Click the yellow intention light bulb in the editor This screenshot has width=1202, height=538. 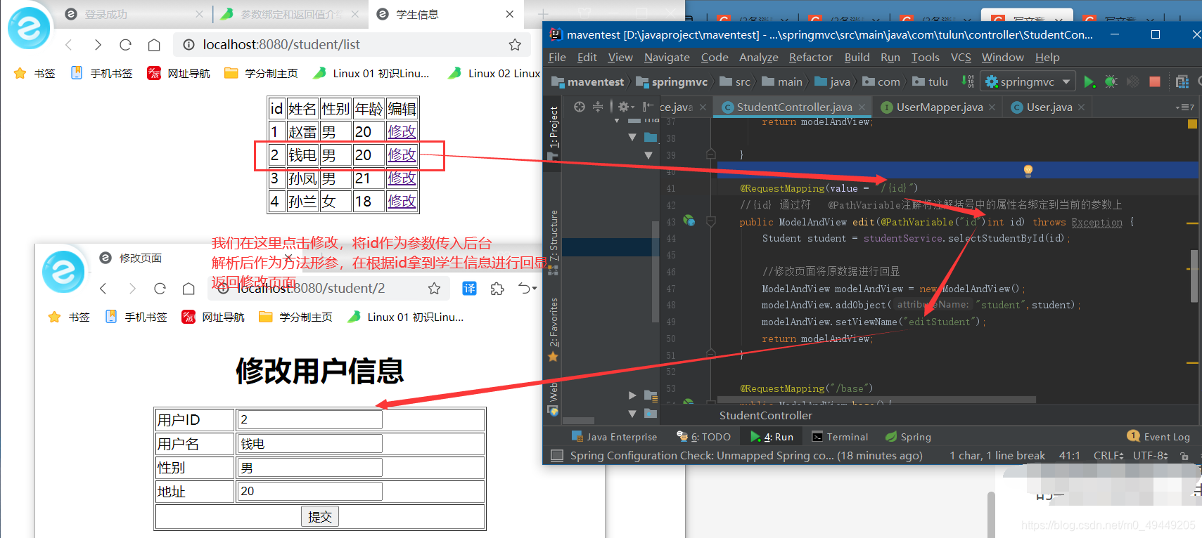1028,170
